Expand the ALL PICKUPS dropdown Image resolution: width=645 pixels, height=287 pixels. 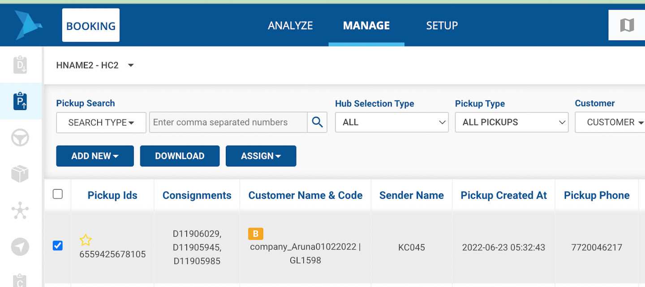tap(512, 122)
